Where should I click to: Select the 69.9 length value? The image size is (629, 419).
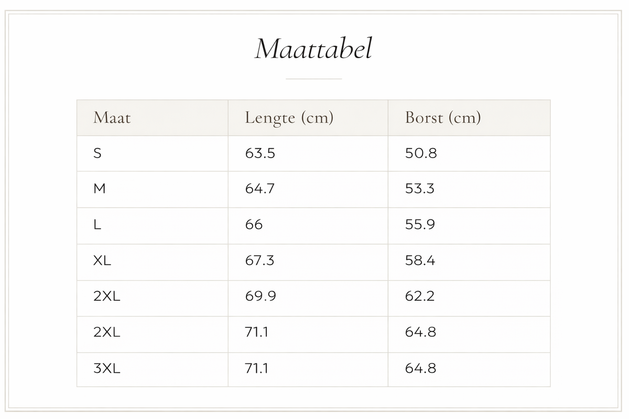(x=261, y=296)
